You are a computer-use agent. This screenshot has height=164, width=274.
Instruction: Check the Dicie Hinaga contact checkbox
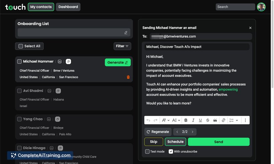[19, 148]
